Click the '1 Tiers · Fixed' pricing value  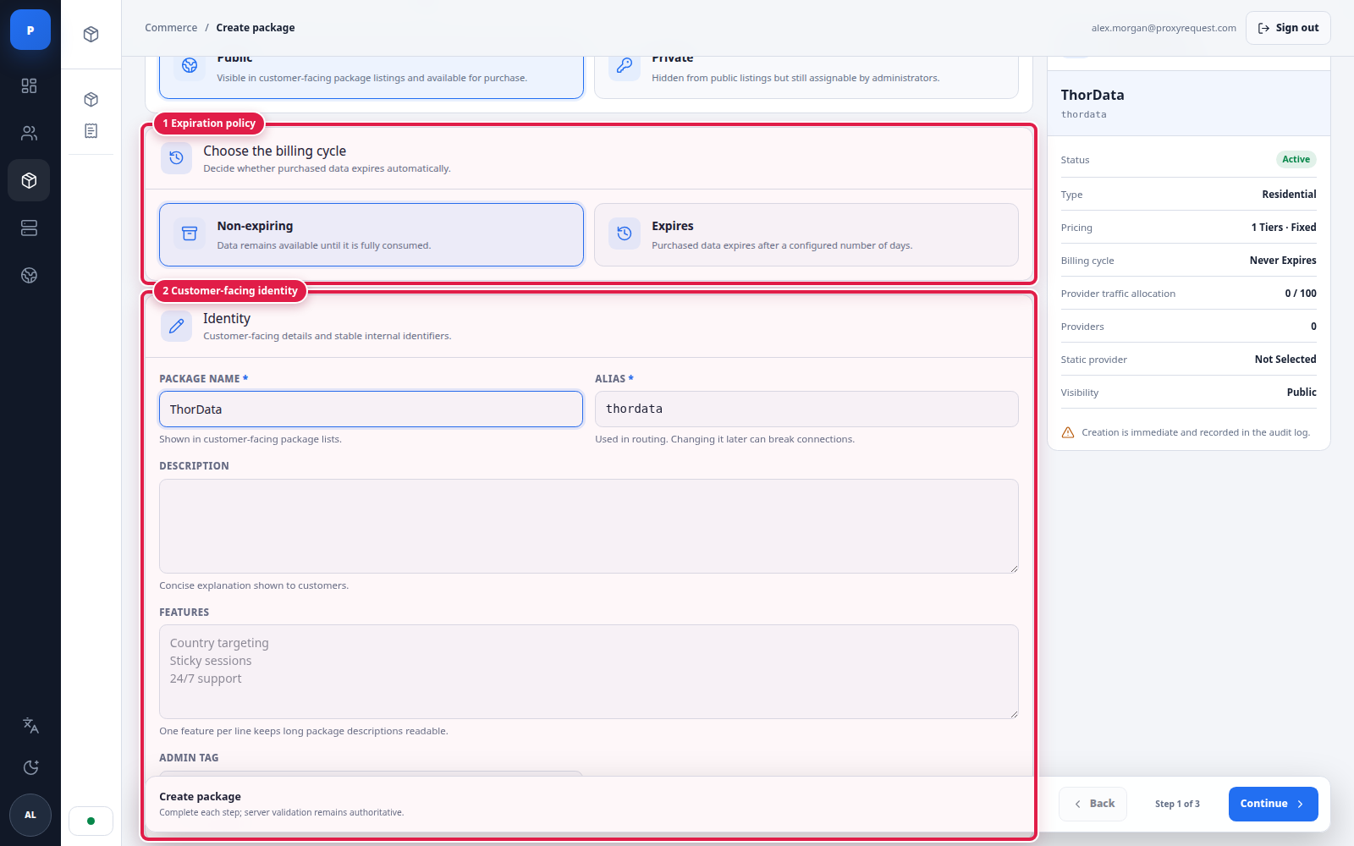(x=1284, y=228)
